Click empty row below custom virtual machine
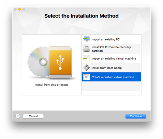This screenshot has width=163, height=139. point(111,86)
